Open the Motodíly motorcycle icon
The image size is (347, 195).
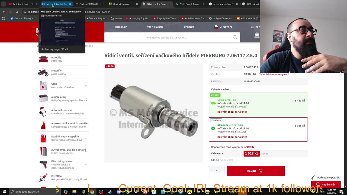click(x=43, y=72)
